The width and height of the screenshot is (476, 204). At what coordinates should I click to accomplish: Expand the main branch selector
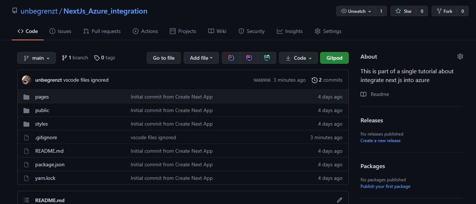coord(36,58)
